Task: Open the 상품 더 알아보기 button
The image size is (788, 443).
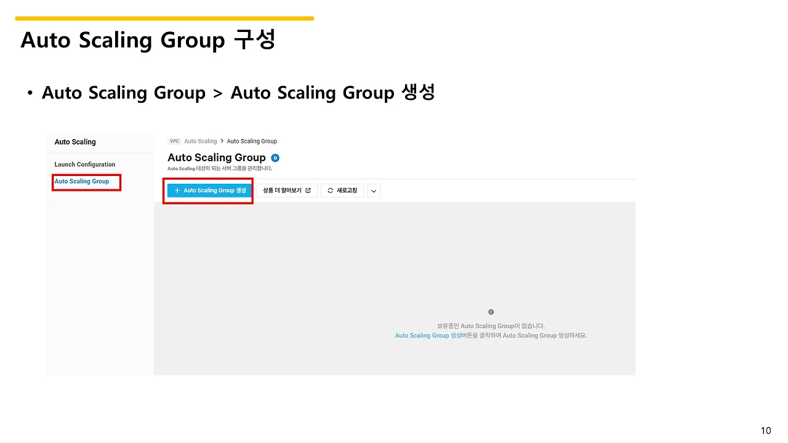Action: (x=287, y=191)
